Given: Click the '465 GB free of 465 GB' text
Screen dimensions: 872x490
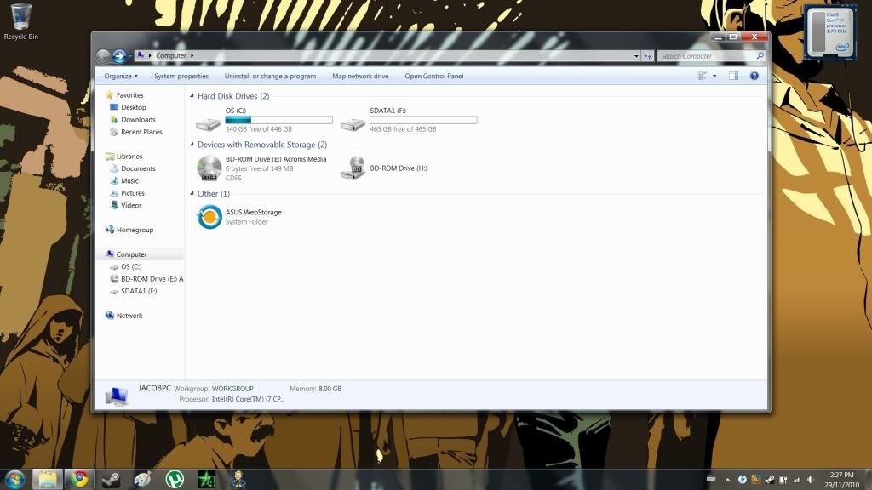Looking at the screenshot, I should (x=403, y=129).
